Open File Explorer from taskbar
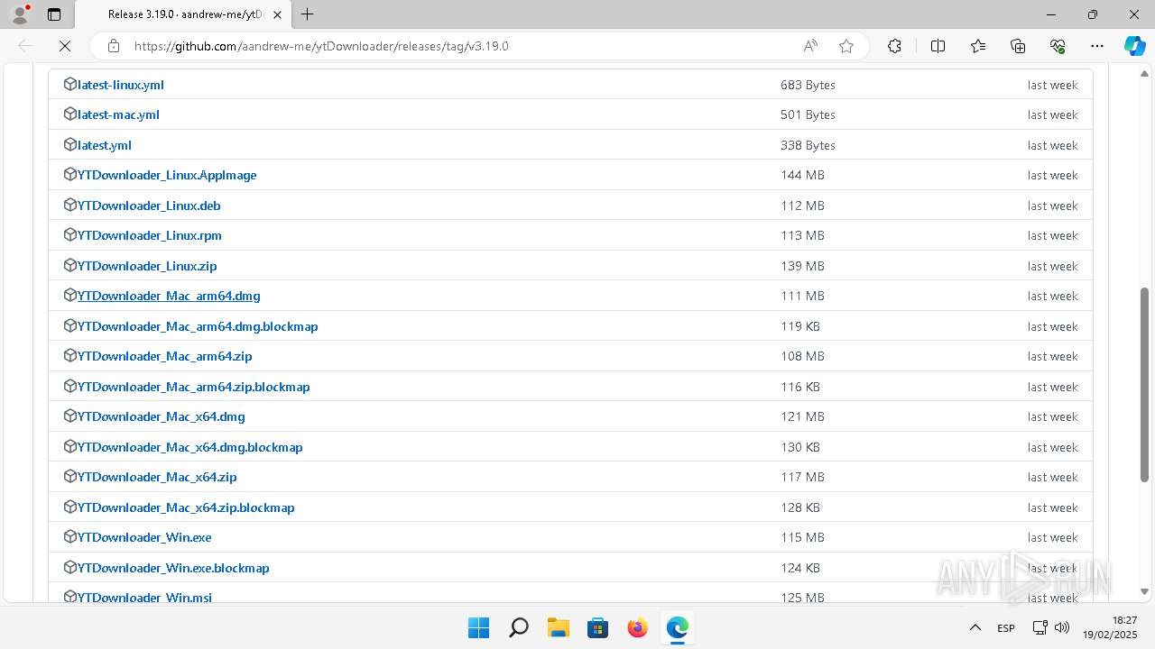The height and width of the screenshot is (649, 1155). click(559, 627)
